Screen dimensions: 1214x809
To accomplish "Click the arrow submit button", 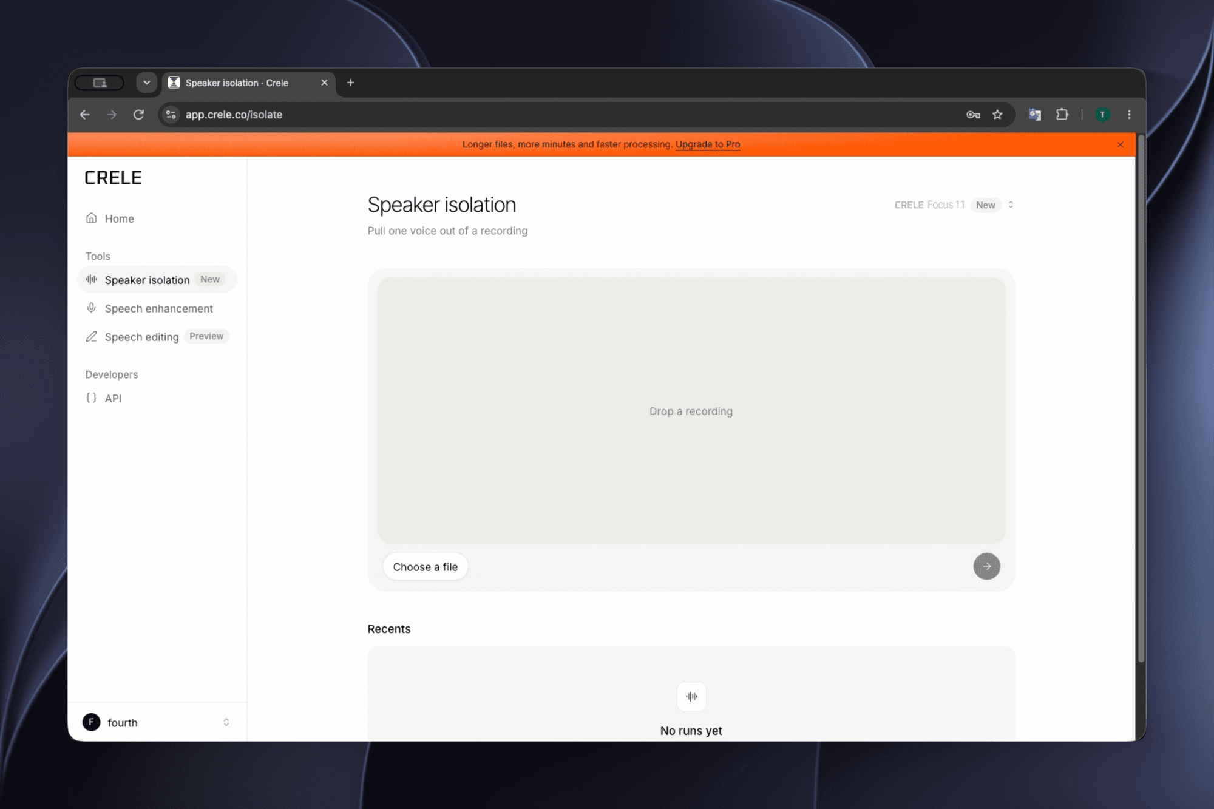I will (986, 566).
